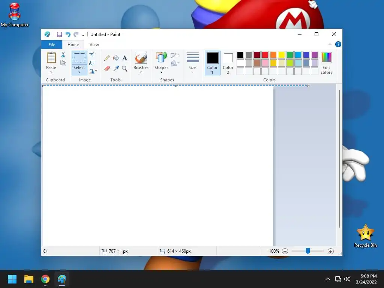Viewport: 384px width, 288px height.
Task: Click the Resize icon
Action: [x=91, y=63]
